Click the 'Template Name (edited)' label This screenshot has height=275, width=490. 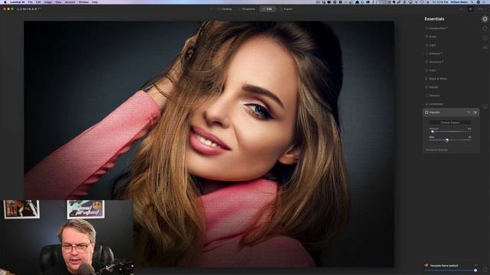(x=444, y=266)
